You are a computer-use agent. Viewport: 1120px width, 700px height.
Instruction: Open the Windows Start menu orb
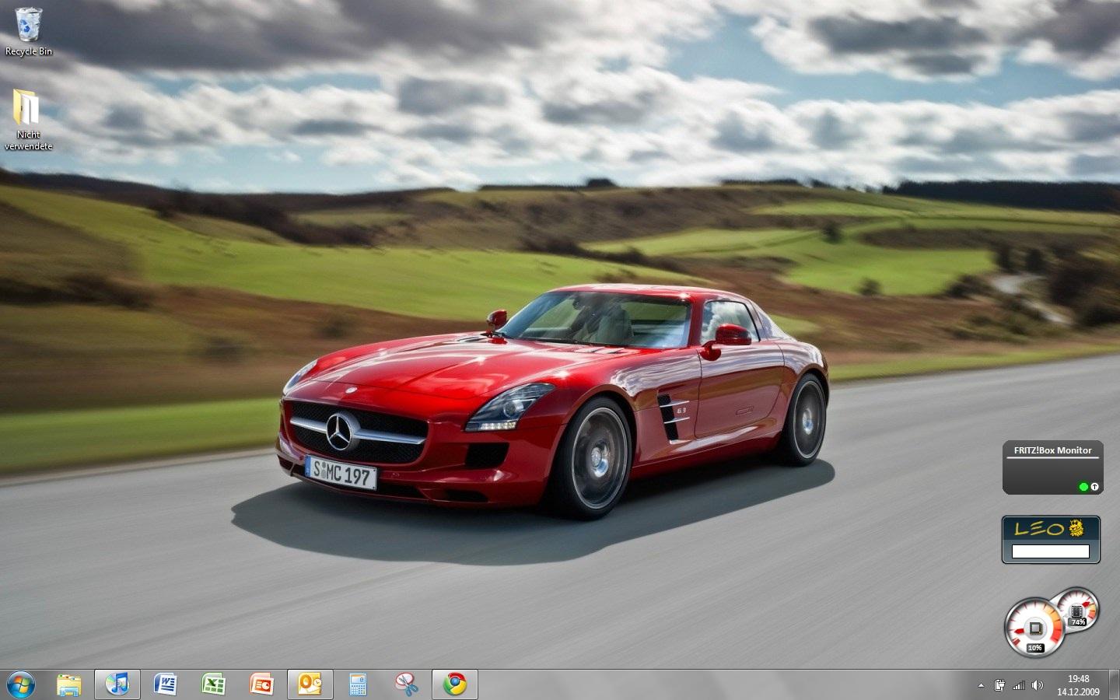[x=21, y=684]
